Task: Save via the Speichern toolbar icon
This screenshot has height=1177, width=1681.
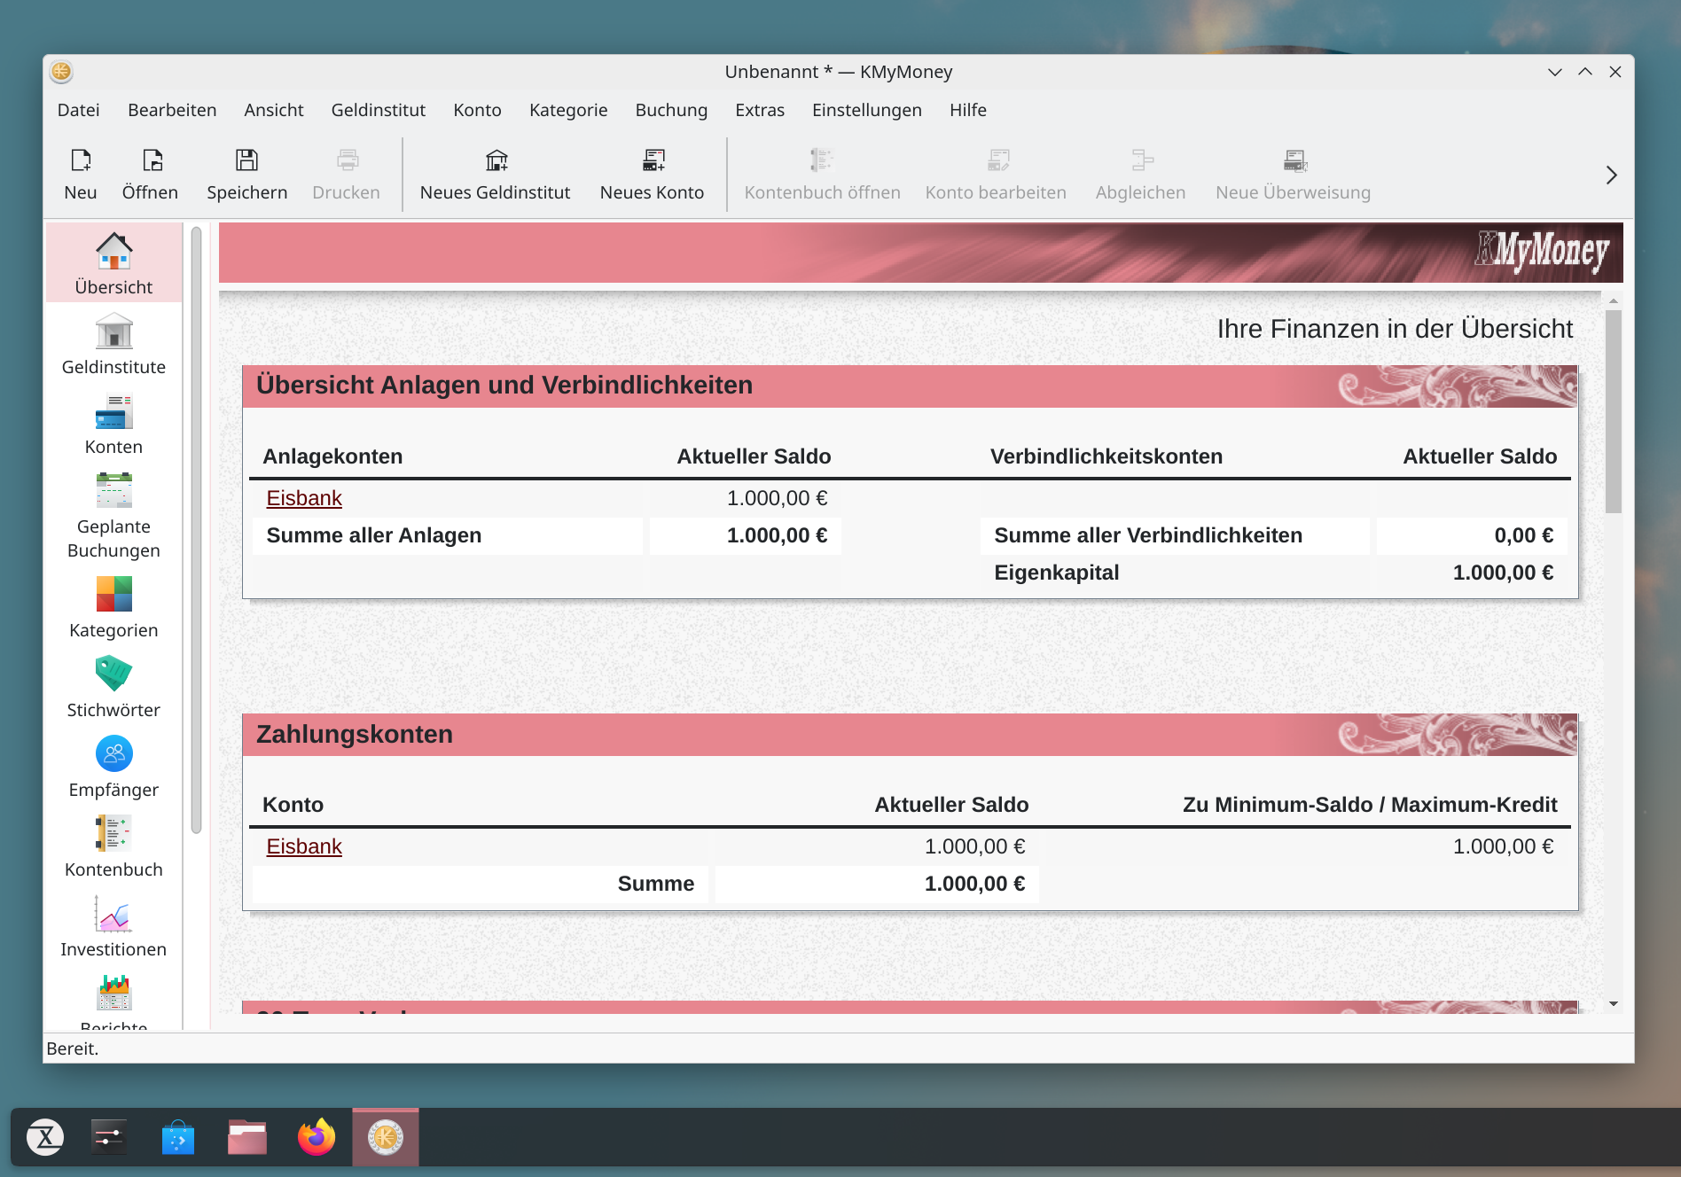Action: 246,175
